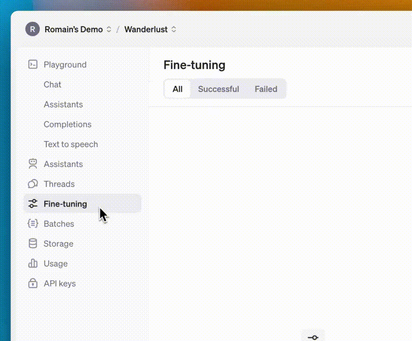Viewport: 412px width, 341px height.
Task: Click the Assistants robot icon
Action: (x=33, y=164)
